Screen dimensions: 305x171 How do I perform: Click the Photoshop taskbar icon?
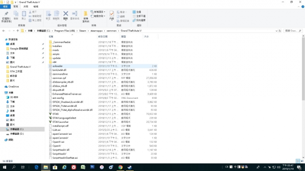92,167
